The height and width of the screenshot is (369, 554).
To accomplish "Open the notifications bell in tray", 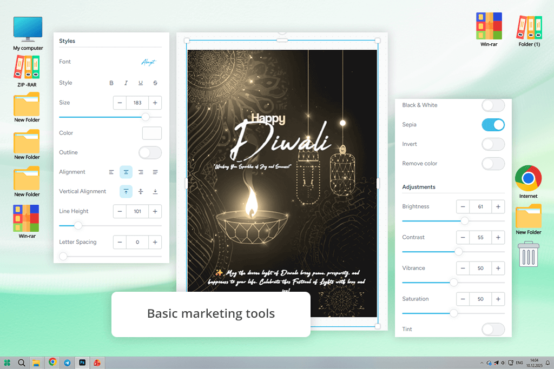I will (x=548, y=363).
